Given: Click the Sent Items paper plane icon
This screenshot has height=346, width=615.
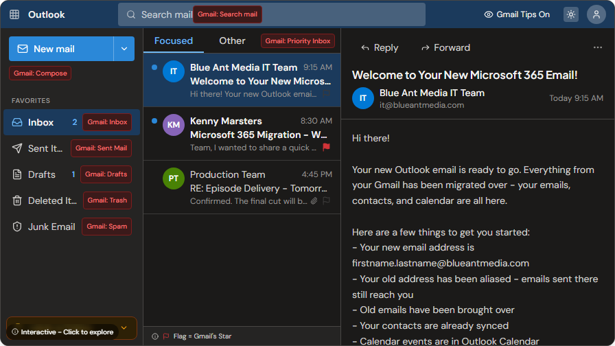Looking at the screenshot, I should 17,148.
